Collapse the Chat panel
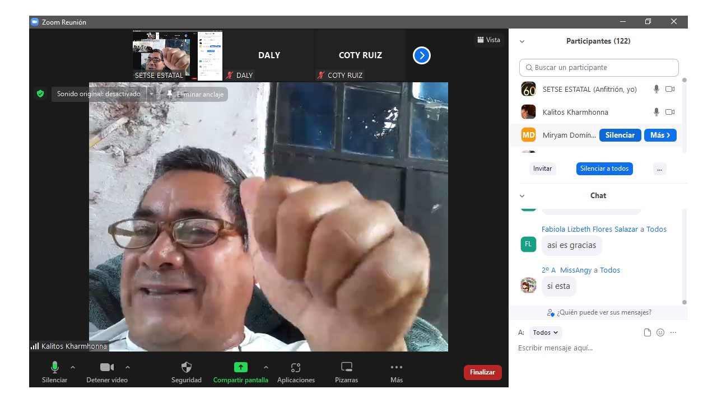This screenshot has width=717, height=403. coord(522,196)
